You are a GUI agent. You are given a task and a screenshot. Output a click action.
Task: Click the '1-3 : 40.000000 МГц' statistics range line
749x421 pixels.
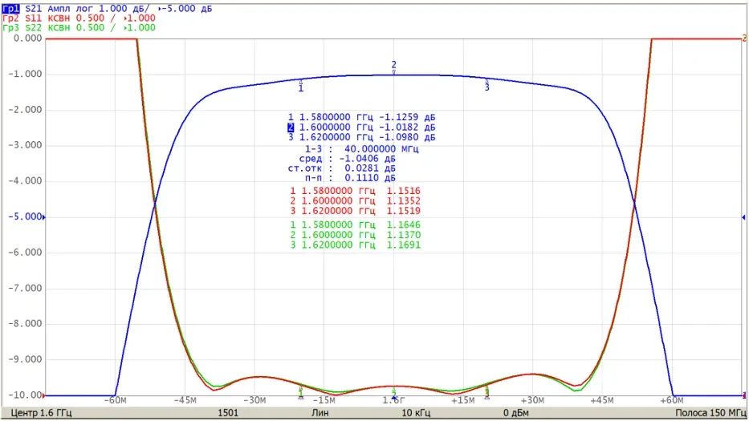(361, 149)
